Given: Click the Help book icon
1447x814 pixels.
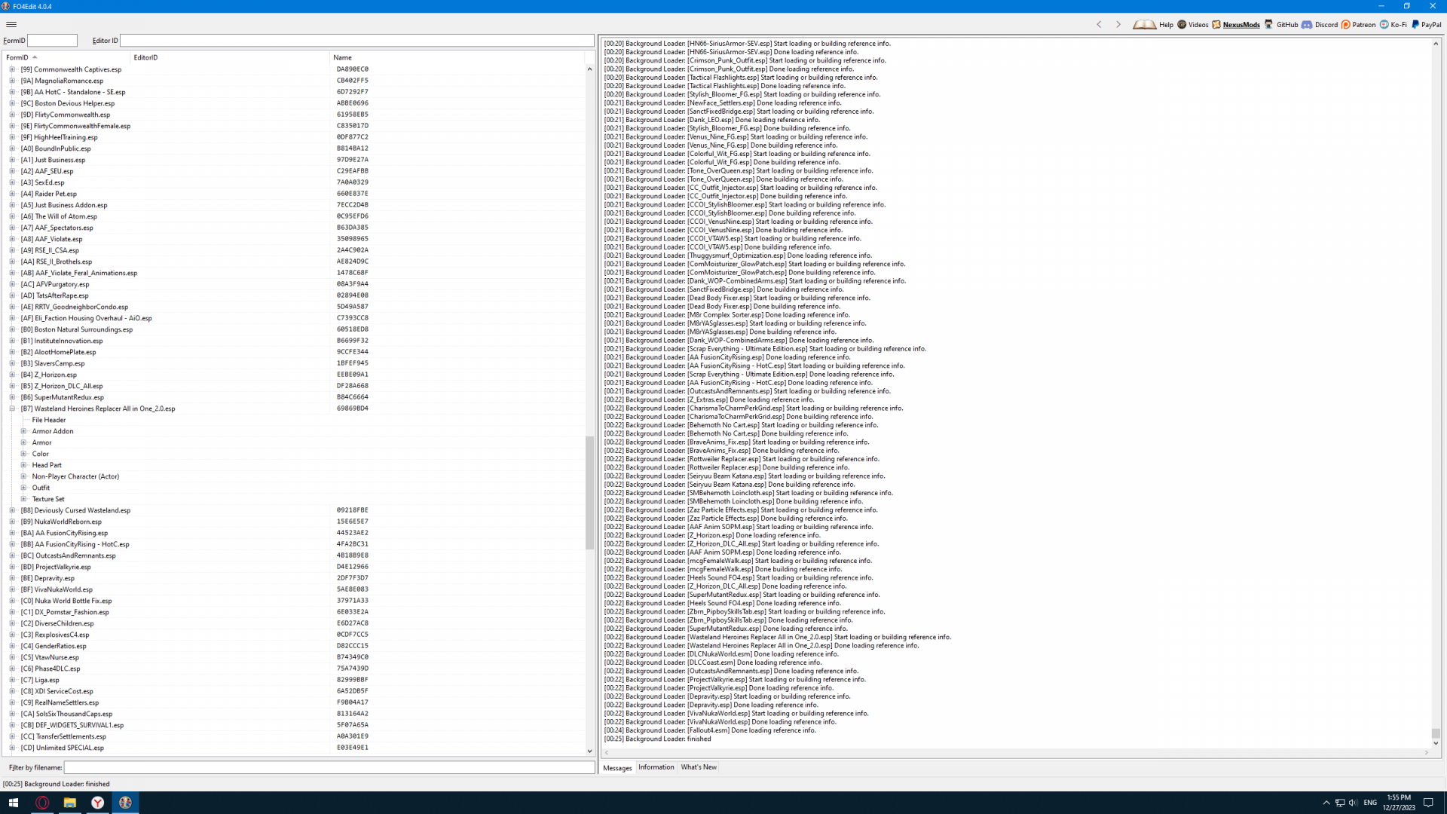Looking at the screenshot, I should point(1144,24).
